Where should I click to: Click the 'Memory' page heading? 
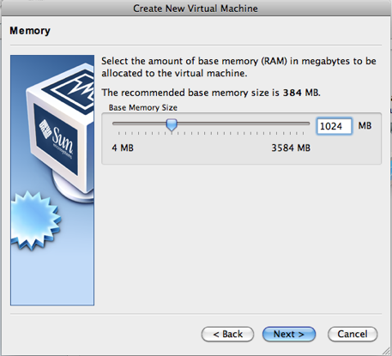pos(30,31)
